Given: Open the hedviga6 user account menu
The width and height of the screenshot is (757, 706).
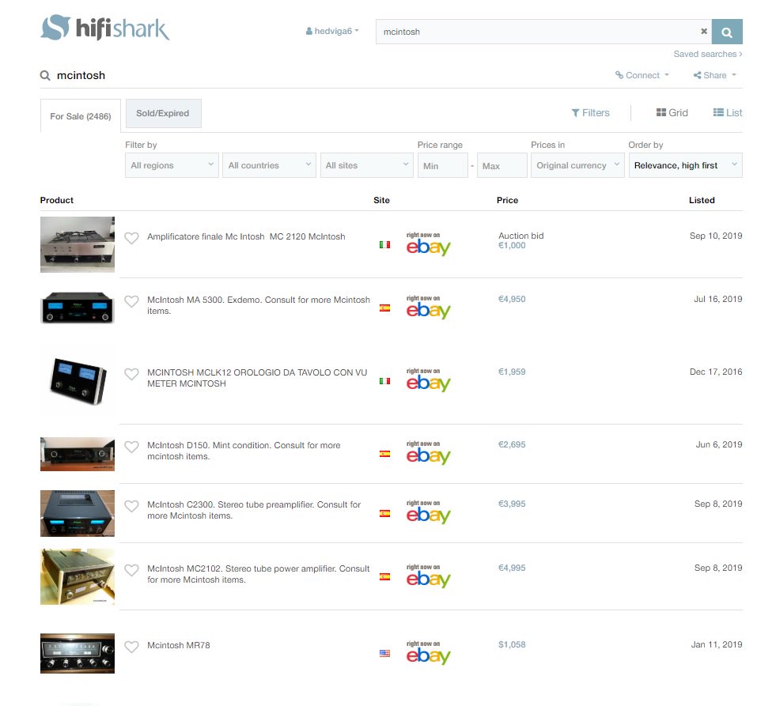Looking at the screenshot, I should pos(332,31).
